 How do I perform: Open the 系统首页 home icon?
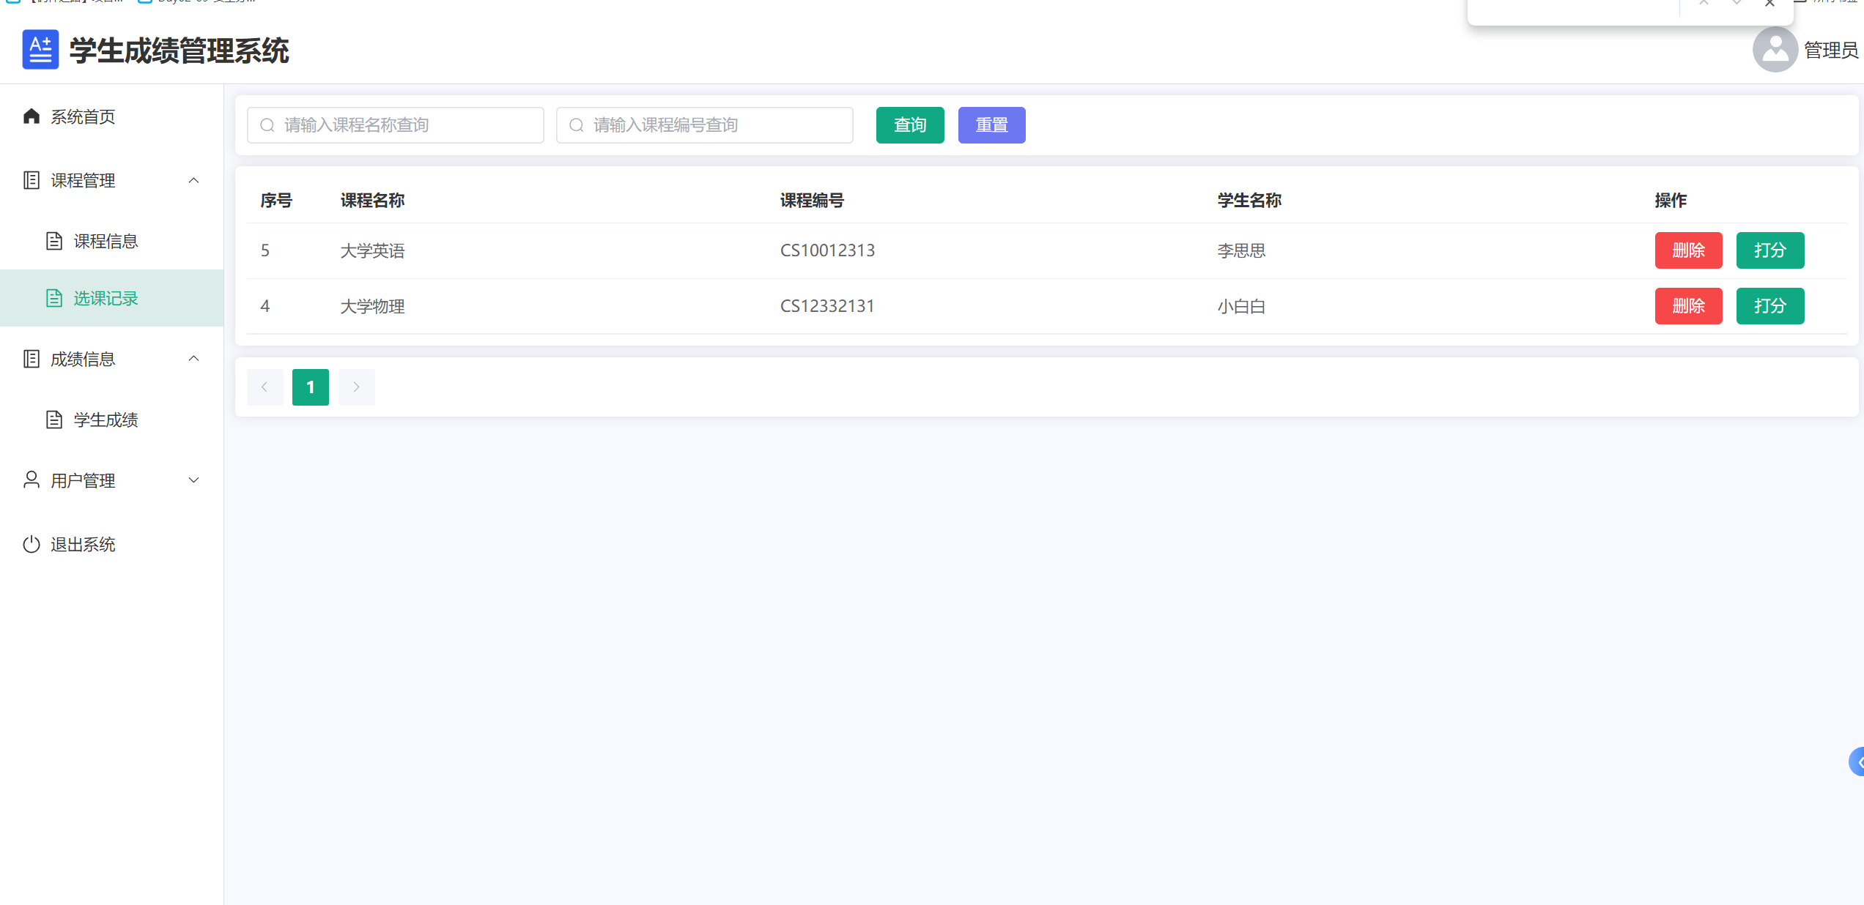coord(31,116)
